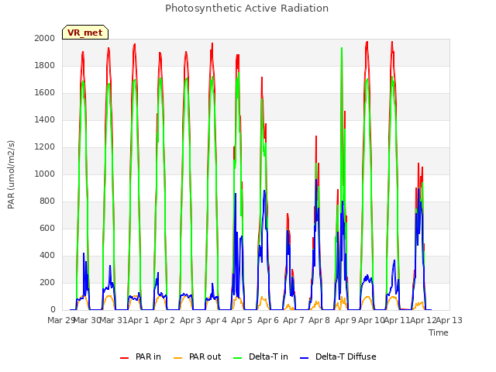Click the 1200 y-axis tick value
This screenshot has height=372, width=496.
coord(45,147)
